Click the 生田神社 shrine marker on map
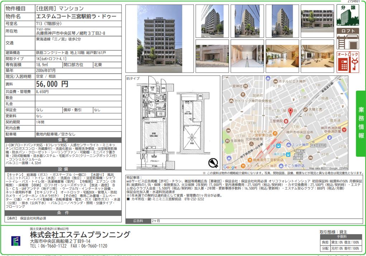This screenshot has height=256, width=366. pyautogui.click(x=227, y=141)
